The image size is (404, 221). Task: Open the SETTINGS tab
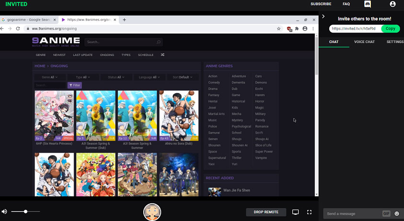pyautogui.click(x=395, y=42)
